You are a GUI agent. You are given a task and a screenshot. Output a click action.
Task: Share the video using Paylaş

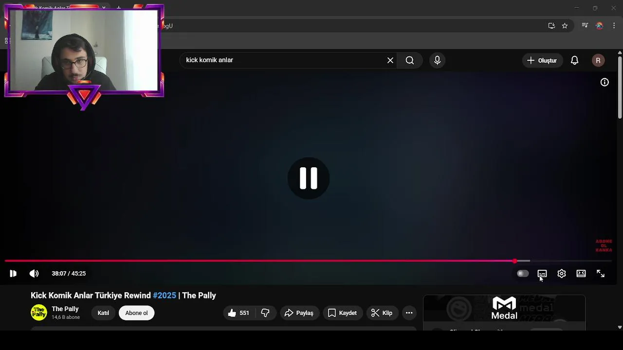coord(299,313)
